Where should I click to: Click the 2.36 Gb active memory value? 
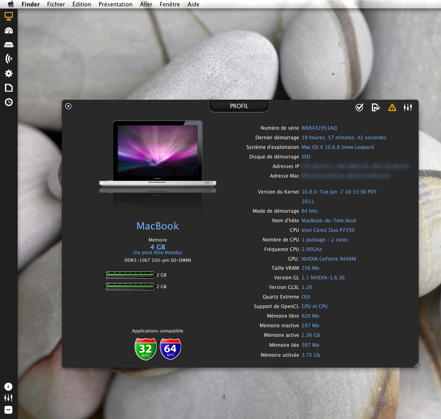click(x=311, y=335)
